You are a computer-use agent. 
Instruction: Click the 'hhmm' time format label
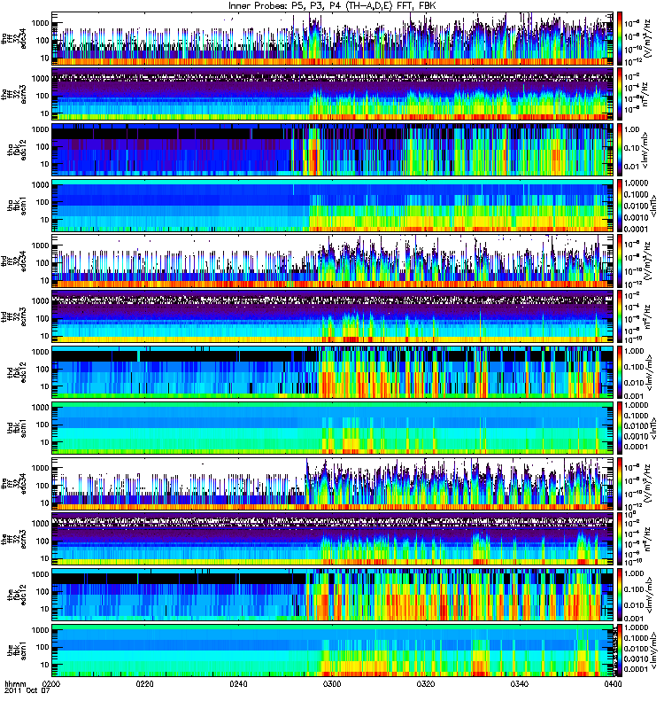(16, 684)
